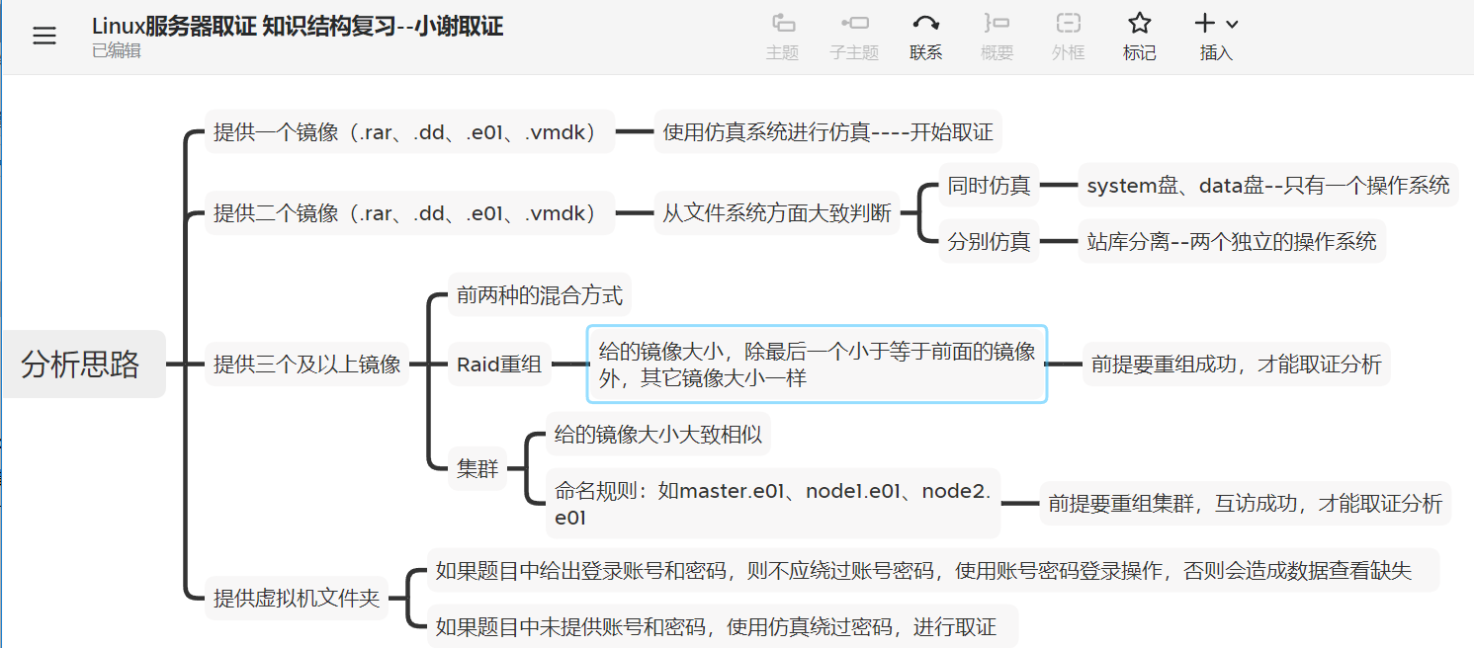Screen dimensions: 1474x648
Task: Select the 同时仿真 node
Action: point(989,185)
